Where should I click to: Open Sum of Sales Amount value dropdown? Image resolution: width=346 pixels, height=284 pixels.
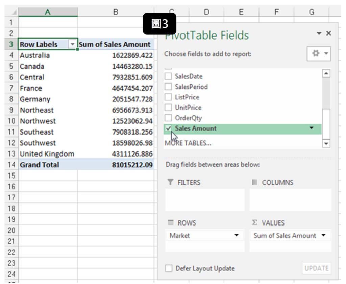pos(324,236)
